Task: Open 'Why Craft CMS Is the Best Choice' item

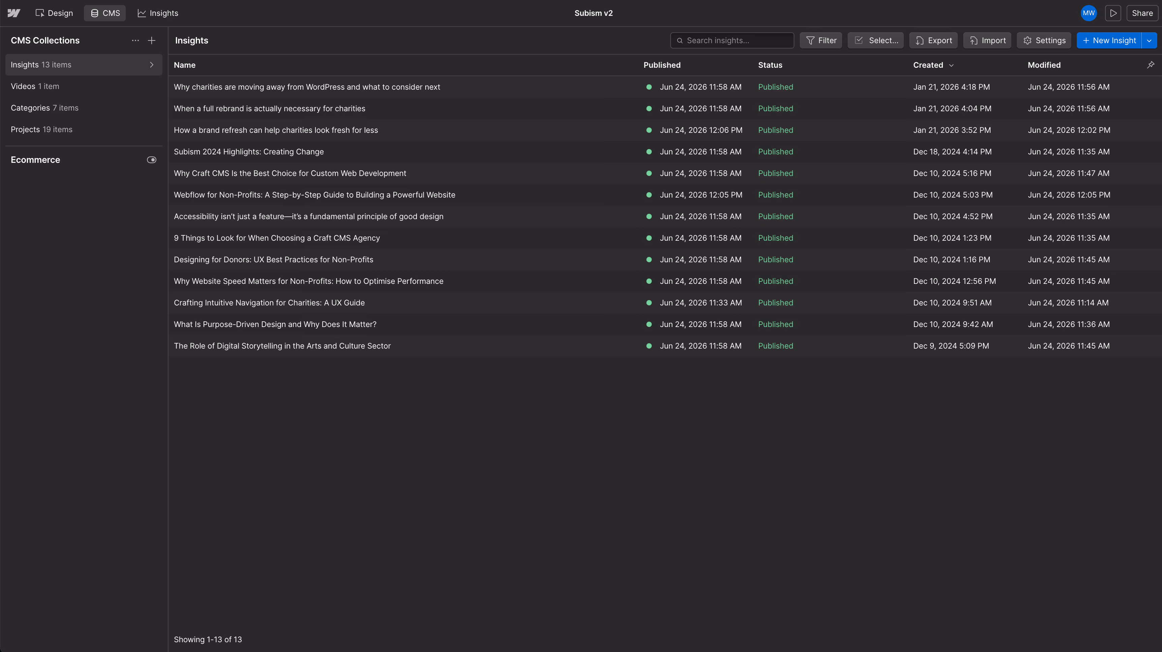Action: point(289,173)
